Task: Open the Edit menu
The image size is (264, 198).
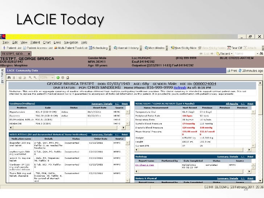Action: pos(15,42)
